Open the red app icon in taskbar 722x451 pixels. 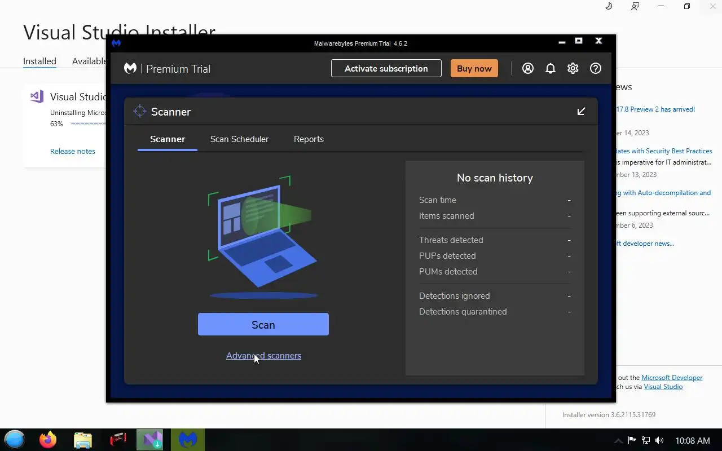pos(118,439)
